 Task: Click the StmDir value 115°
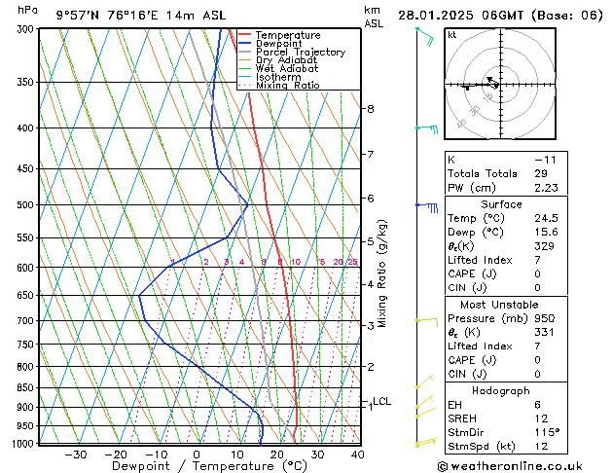point(547,433)
